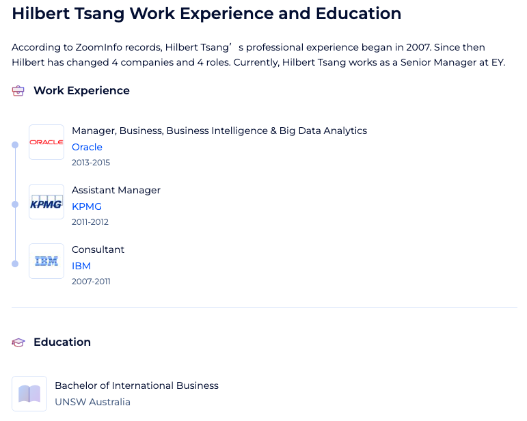Click the open book education icon
The height and width of the screenshot is (421, 527).
29,394
